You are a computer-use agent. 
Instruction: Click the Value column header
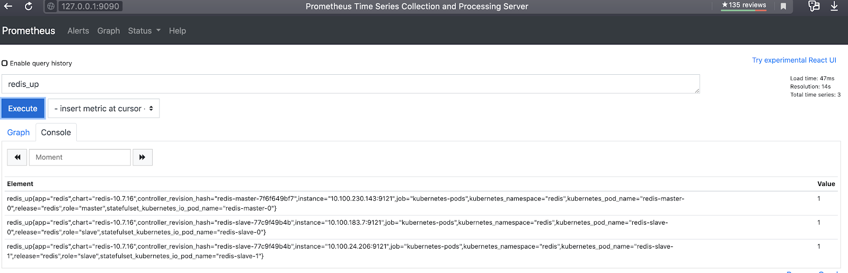click(826, 184)
